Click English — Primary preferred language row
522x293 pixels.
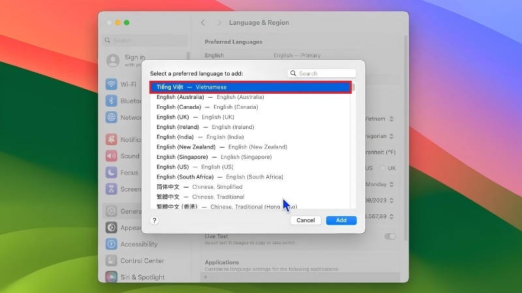(x=301, y=55)
